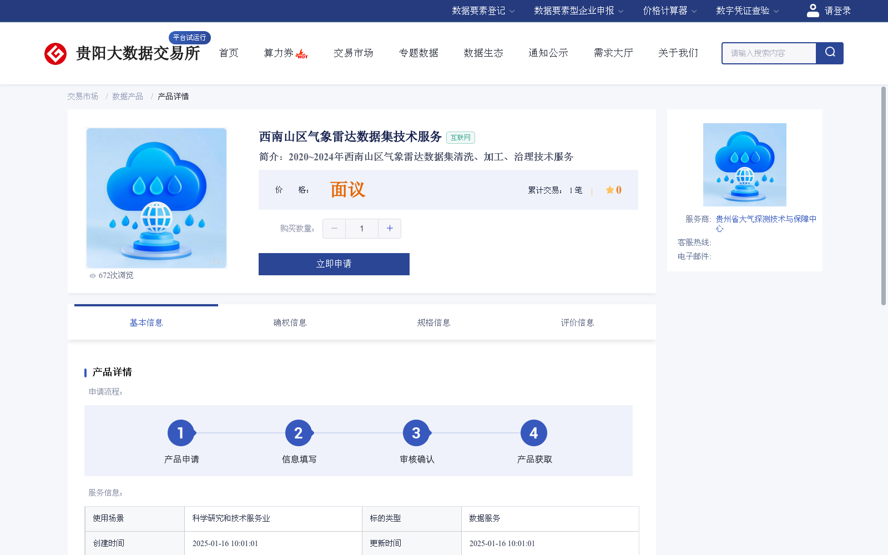Click the 672次浏览 view count text
Image resolution: width=888 pixels, height=555 pixels.
116,276
